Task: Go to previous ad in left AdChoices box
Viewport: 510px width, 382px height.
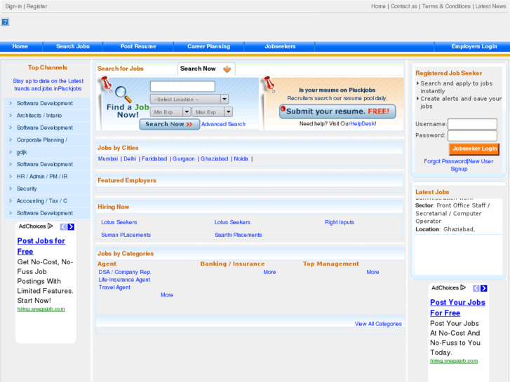Action: pos(63,226)
